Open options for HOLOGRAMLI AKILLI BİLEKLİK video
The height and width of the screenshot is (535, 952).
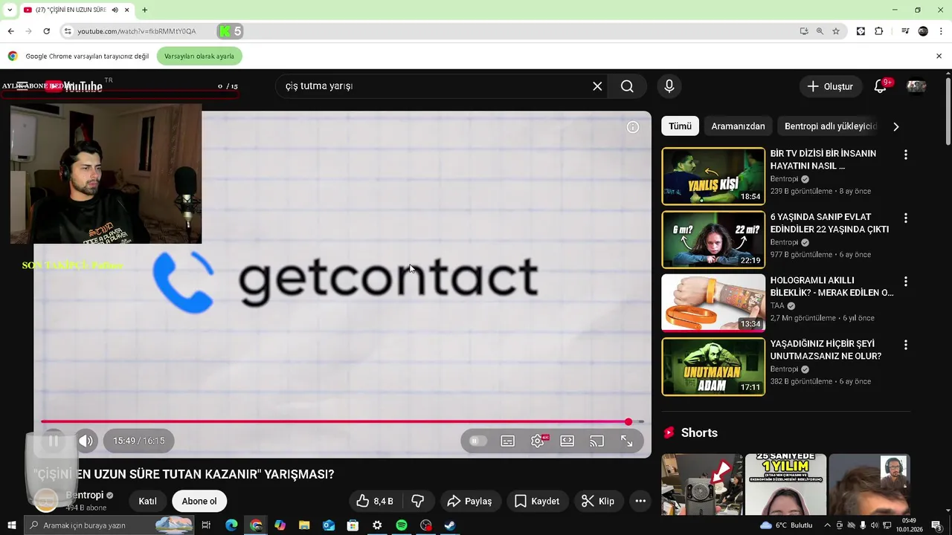[x=905, y=282]
